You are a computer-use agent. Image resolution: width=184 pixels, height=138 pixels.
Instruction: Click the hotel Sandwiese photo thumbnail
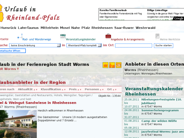click(18, 124)
